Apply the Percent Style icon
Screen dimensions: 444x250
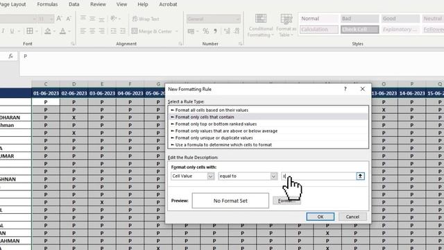[206, 31]
